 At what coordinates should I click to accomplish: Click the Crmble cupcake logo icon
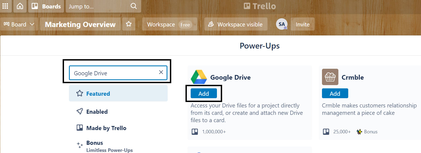330,77
